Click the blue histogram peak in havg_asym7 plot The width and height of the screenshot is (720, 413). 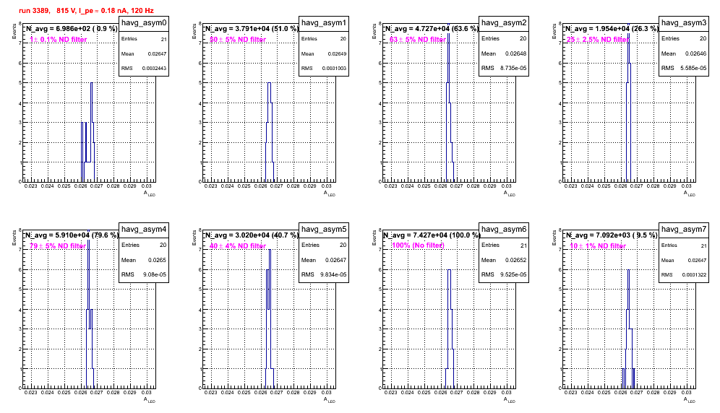point(628,270)
